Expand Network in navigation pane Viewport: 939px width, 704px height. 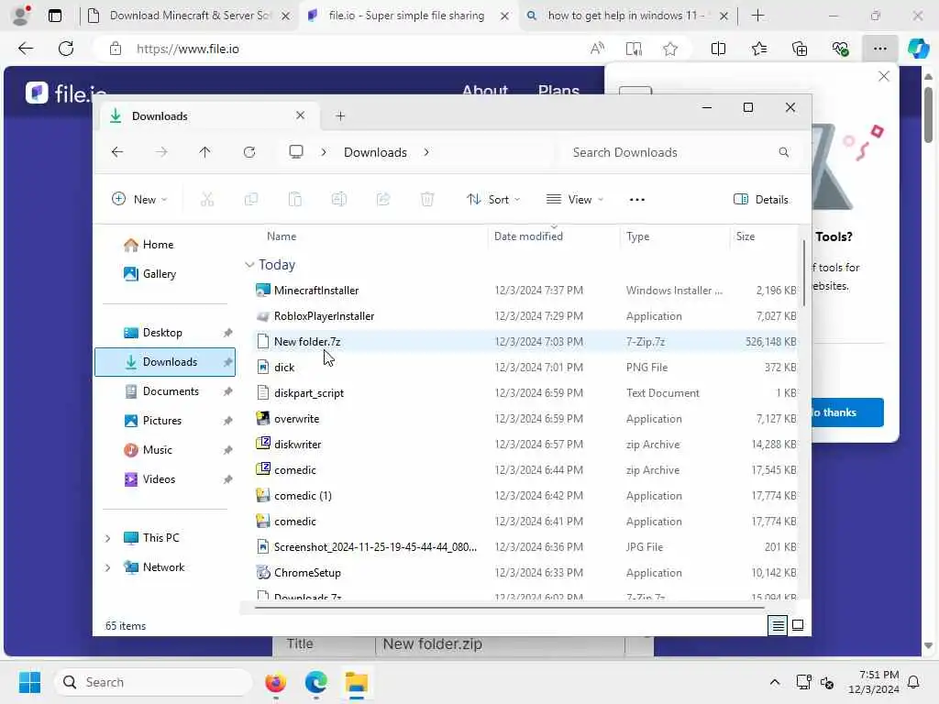point(108,567)
